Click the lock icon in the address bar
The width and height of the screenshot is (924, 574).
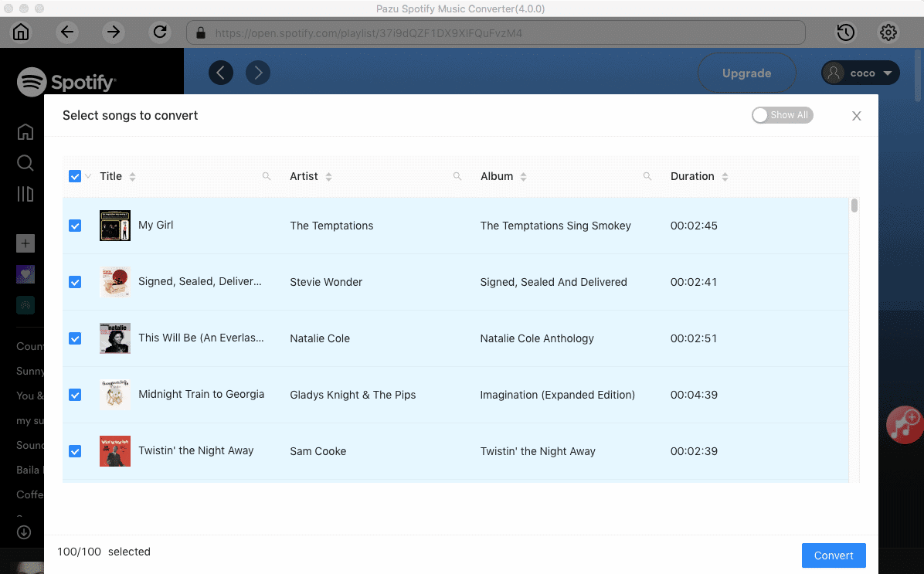[x=200, y=32]
